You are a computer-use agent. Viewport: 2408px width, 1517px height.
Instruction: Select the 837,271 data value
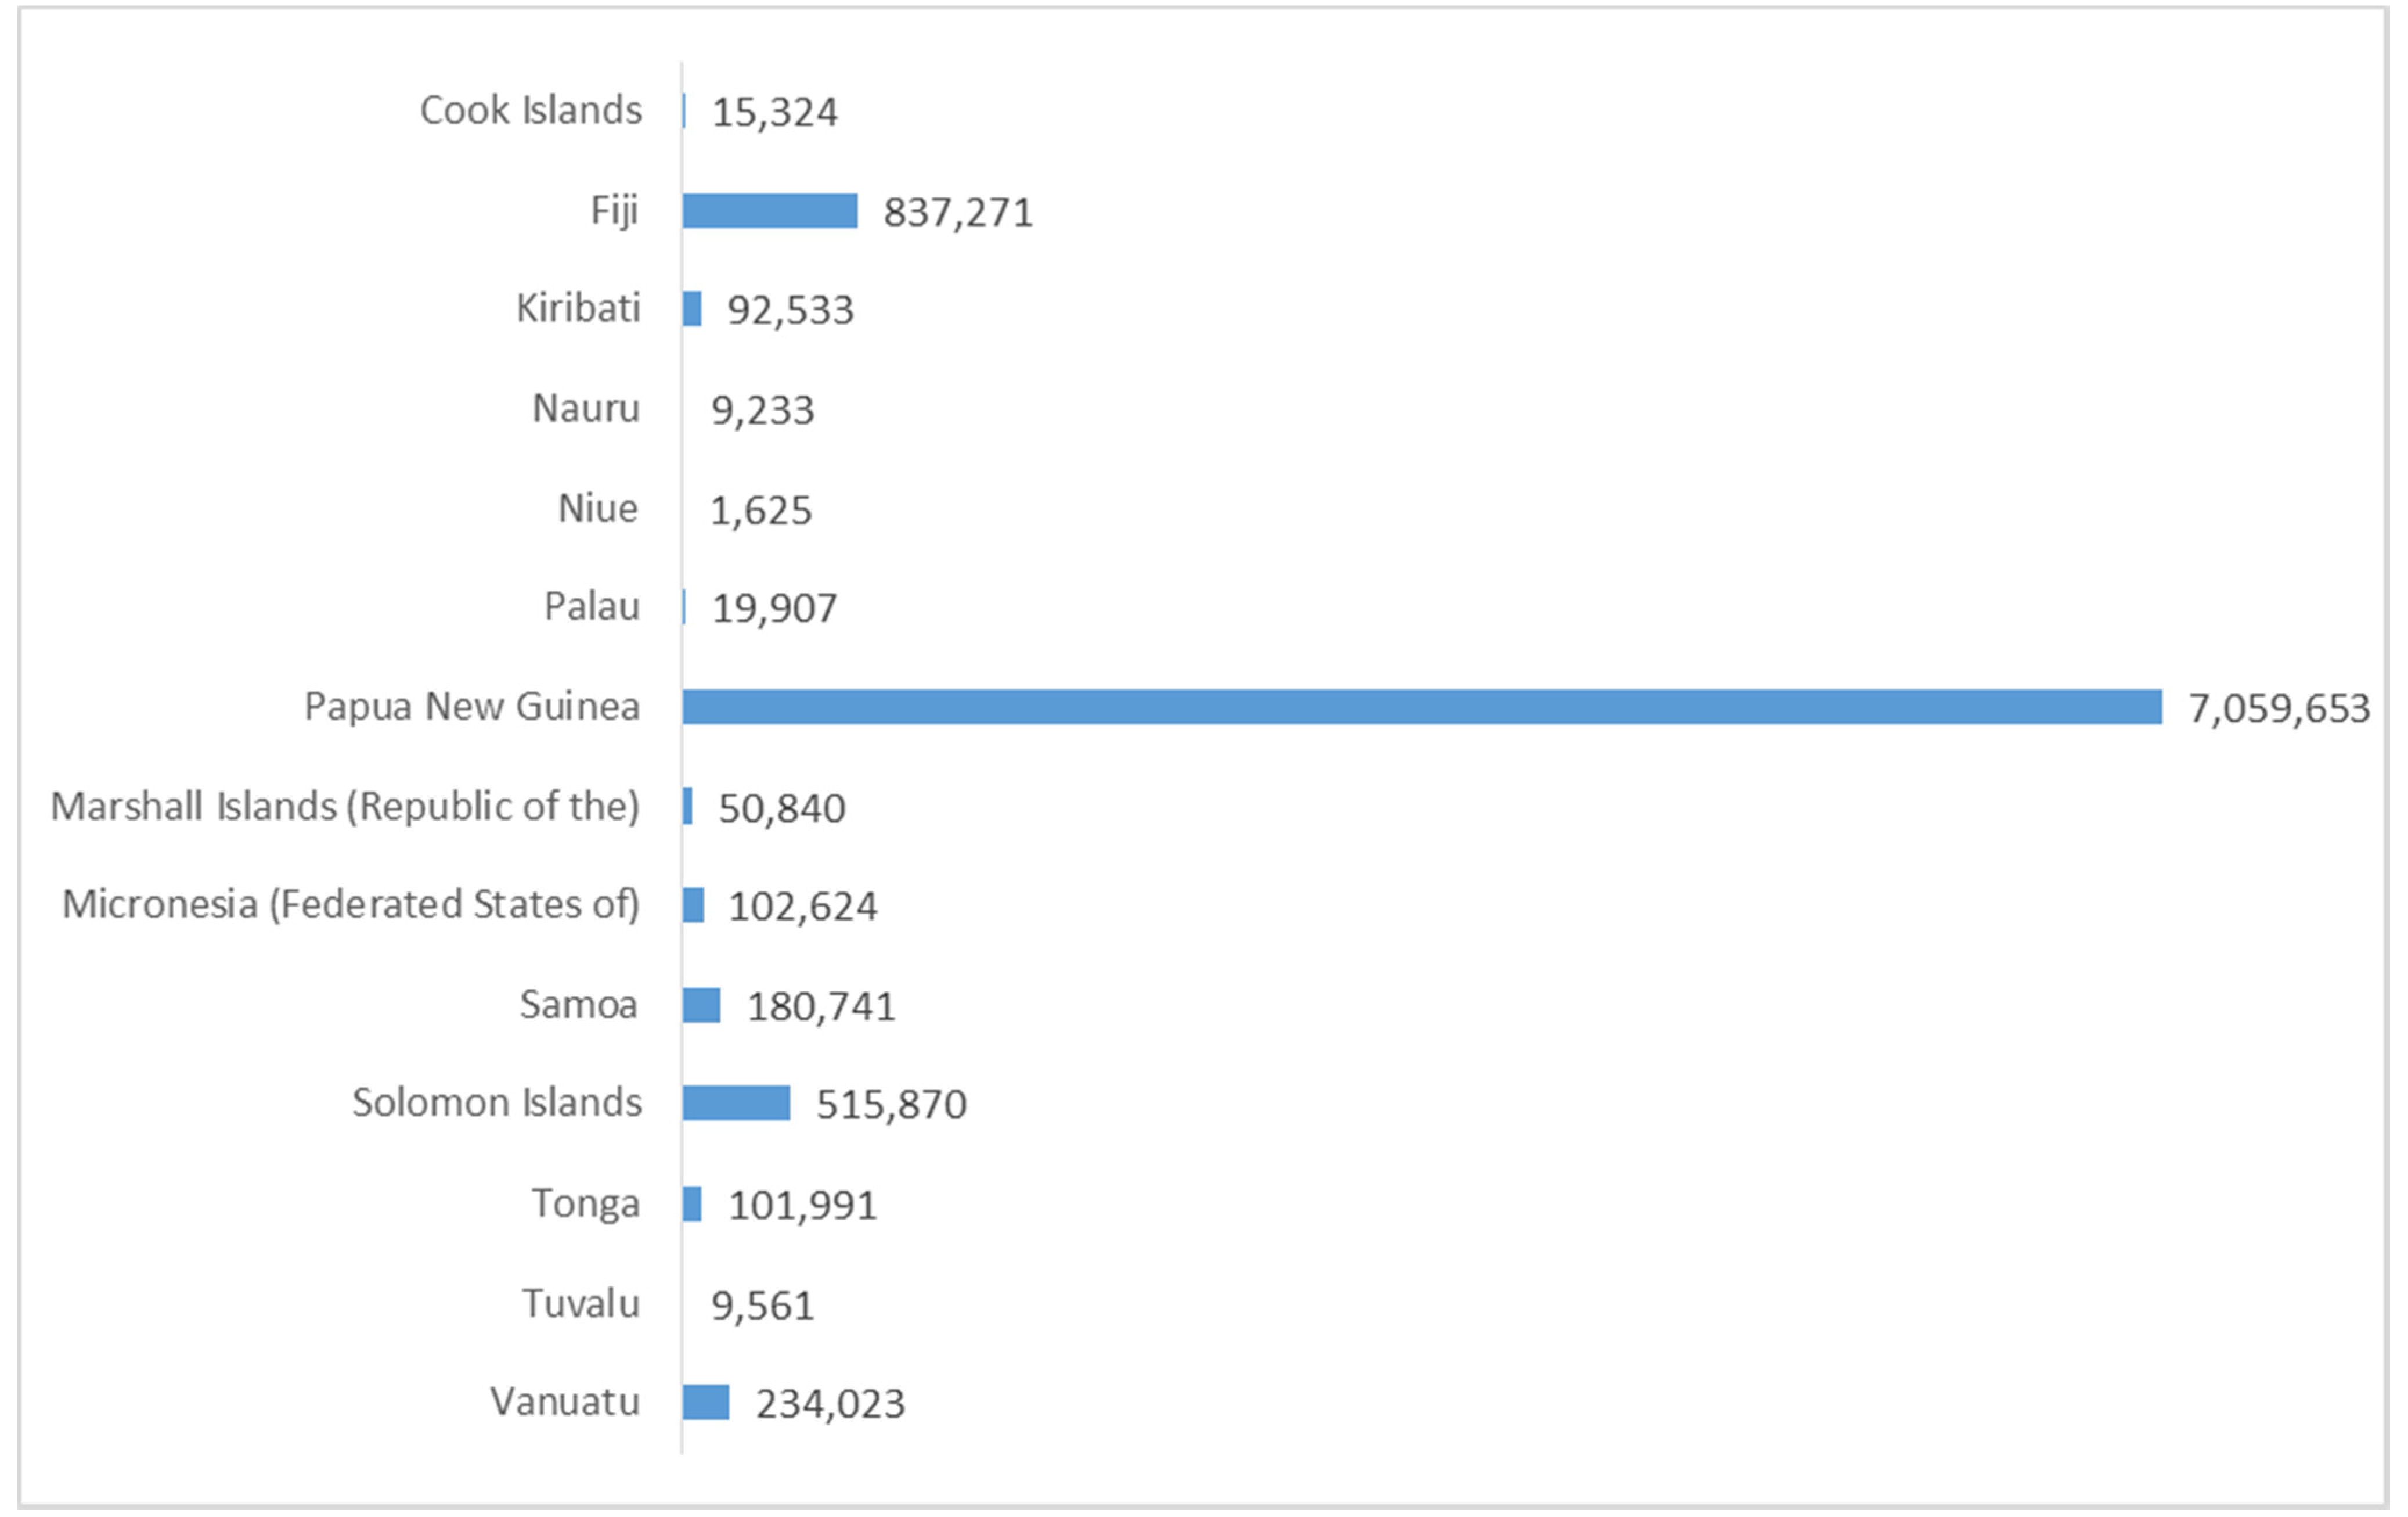pyautogui.click(x=957, y=212)
